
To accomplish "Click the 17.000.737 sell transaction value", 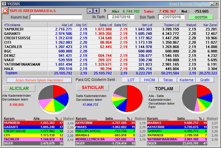I will click(90, 105).
